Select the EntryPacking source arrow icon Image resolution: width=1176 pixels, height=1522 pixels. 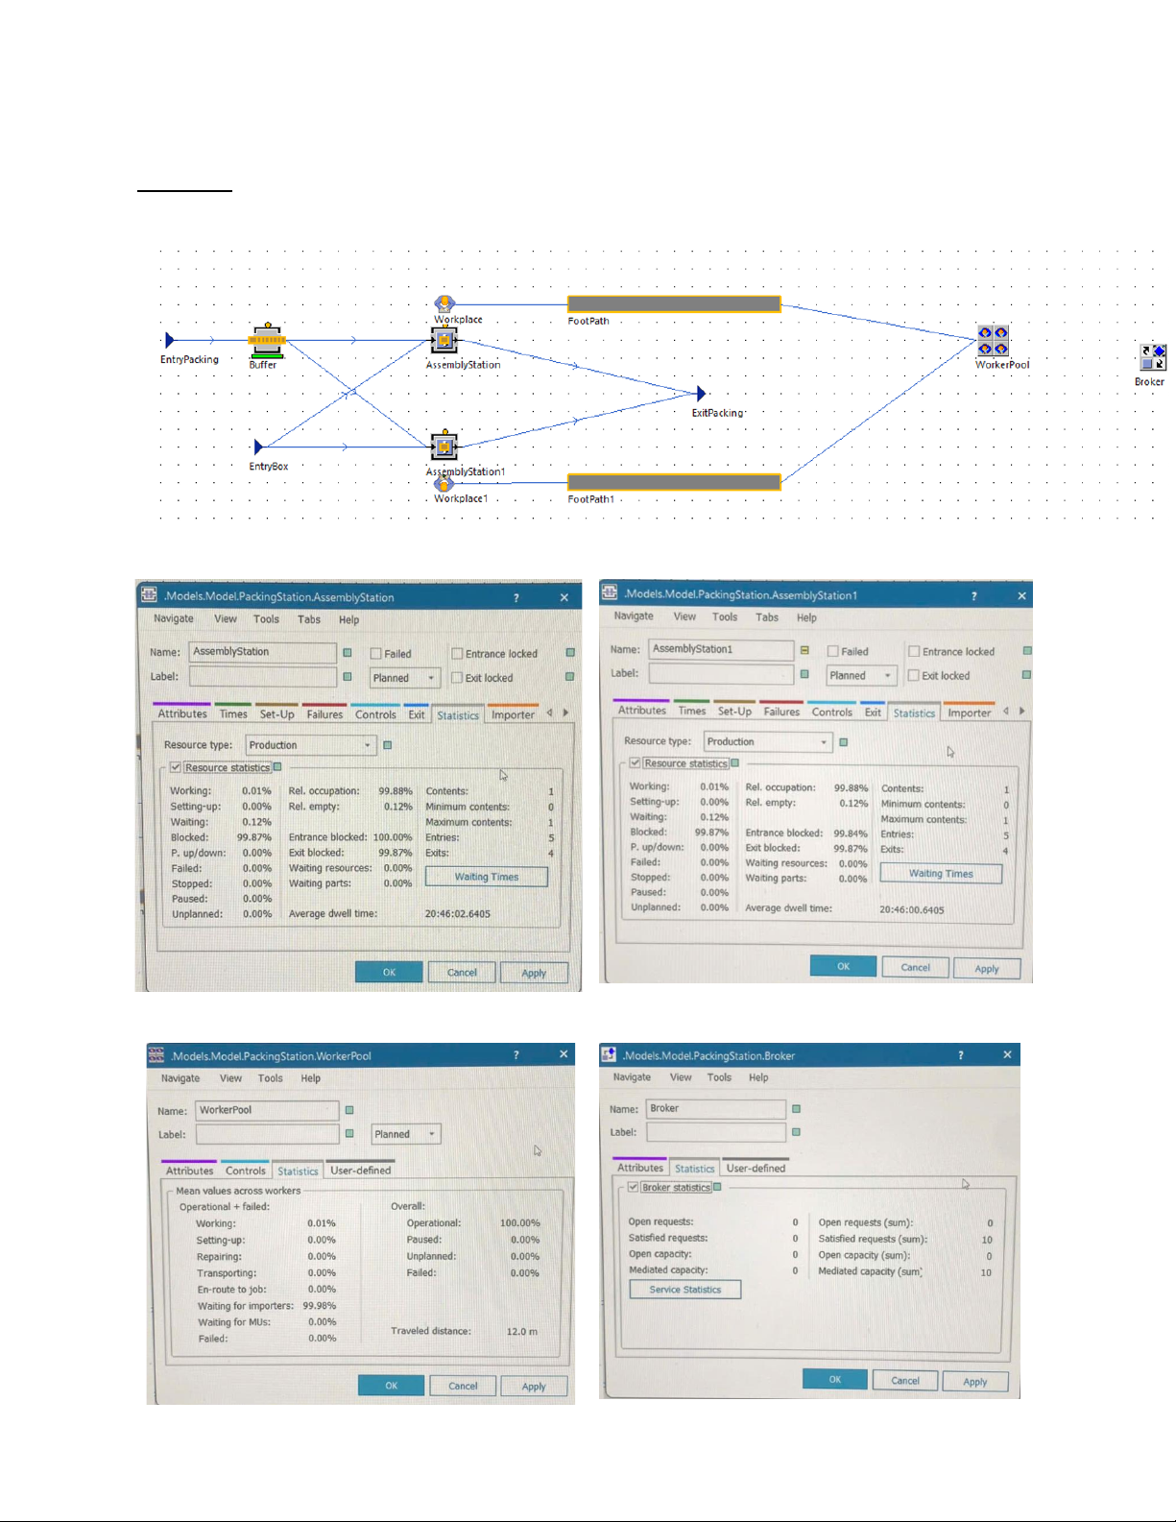tap(170, 340)
